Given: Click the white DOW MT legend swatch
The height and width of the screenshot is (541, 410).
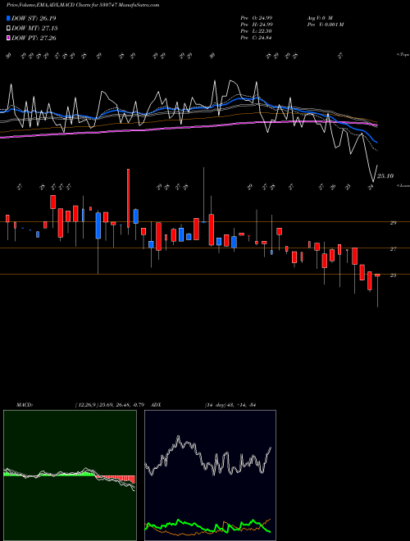Looking at the screenshot, I should (8, 28).
